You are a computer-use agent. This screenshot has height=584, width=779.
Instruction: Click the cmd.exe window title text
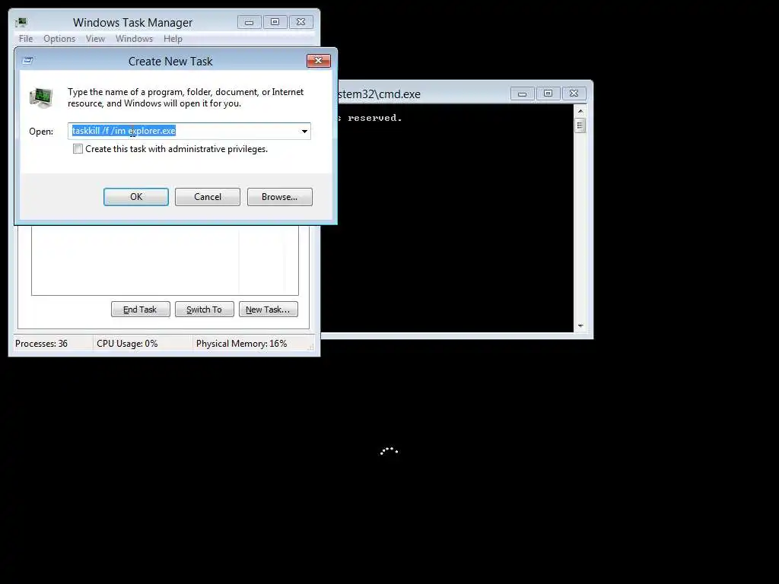coord(379,94)
